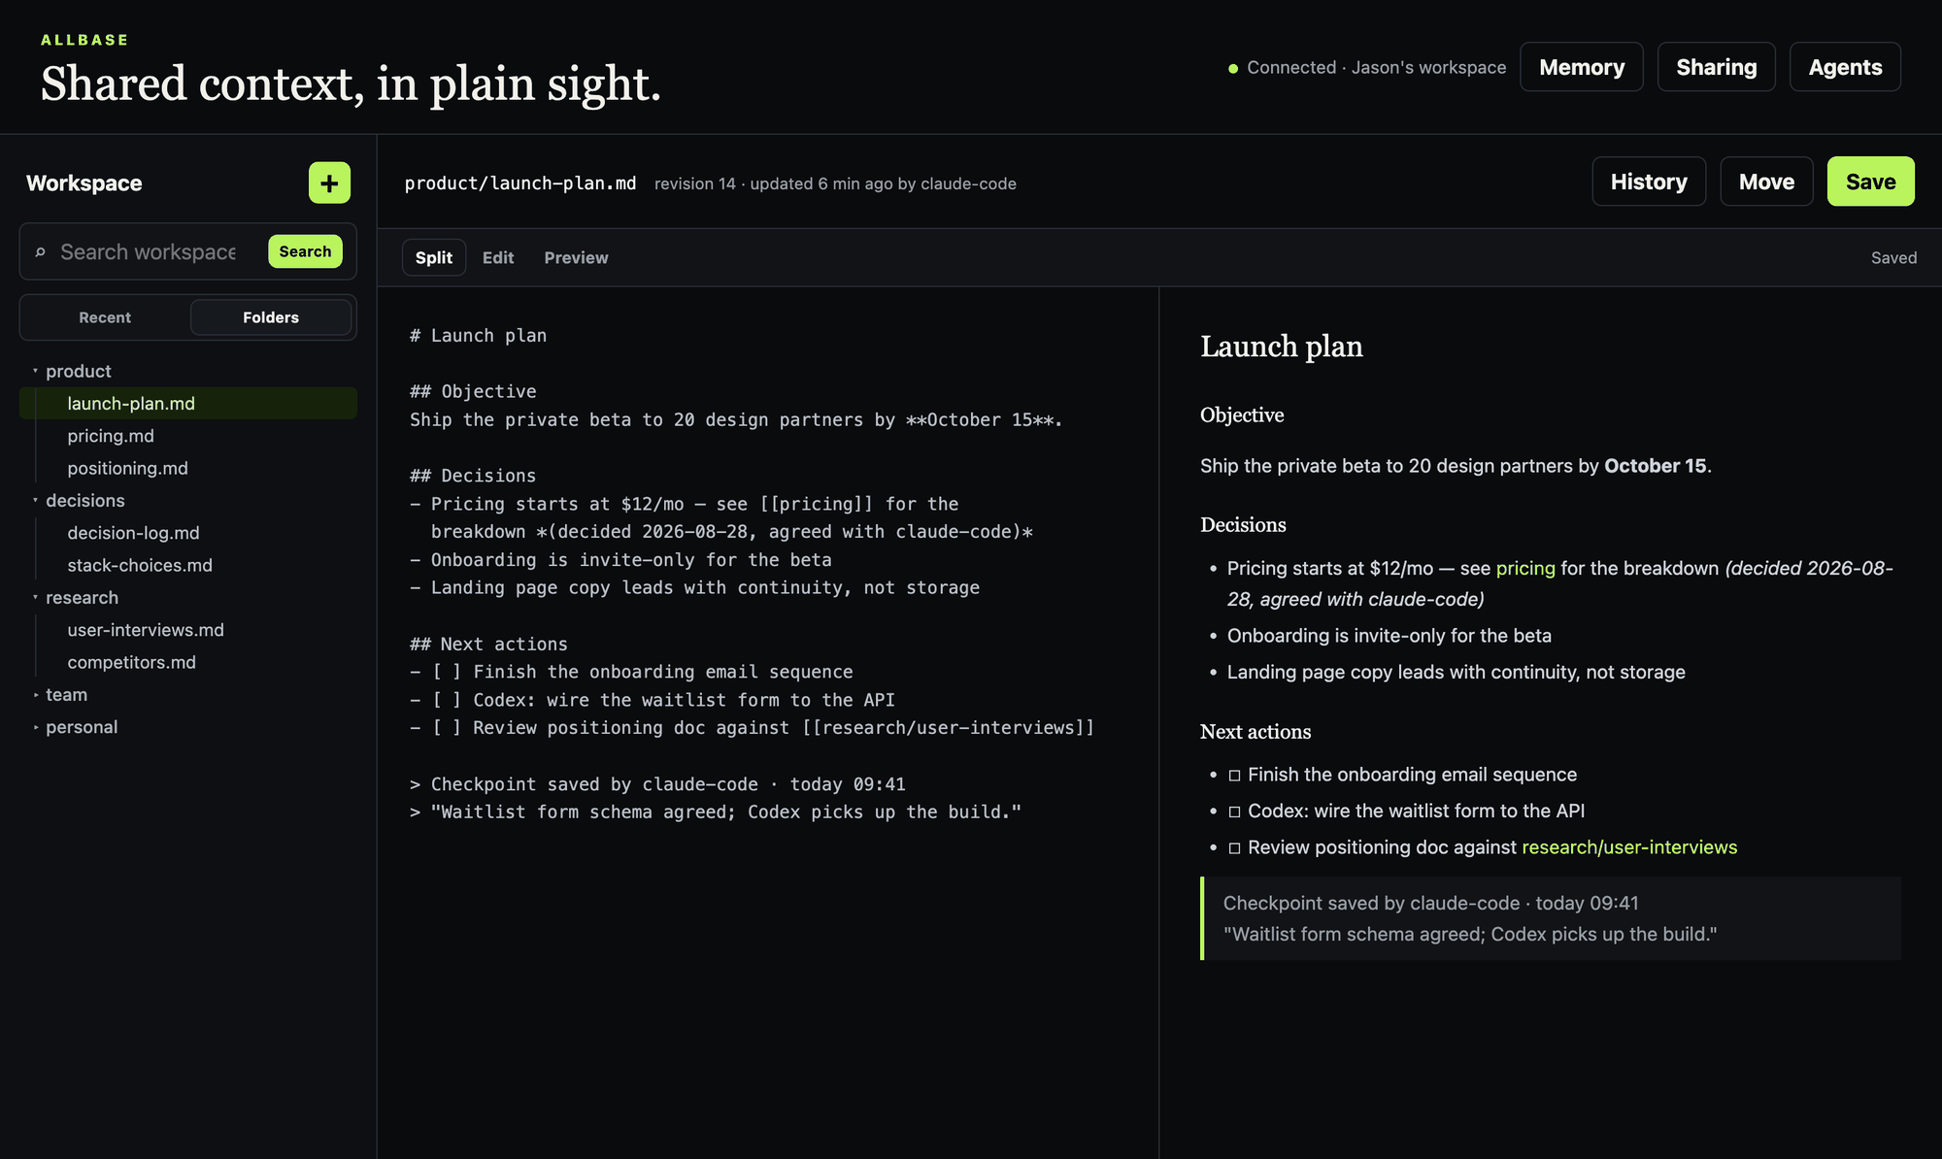Click the '## Objective' heading in editor

click(473, 391)
